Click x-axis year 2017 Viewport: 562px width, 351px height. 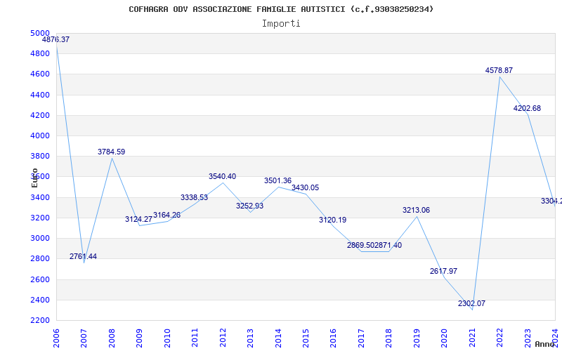tap(361, 338)
